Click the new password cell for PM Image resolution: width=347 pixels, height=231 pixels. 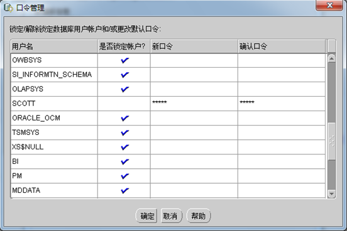[x=194, y=176]
